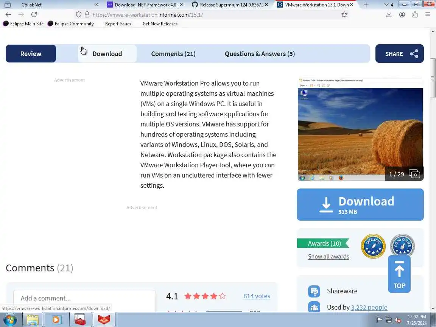436x327 pixels.
Task: Click the Action Center flag tray icon
Action: [x=379, y=320]
